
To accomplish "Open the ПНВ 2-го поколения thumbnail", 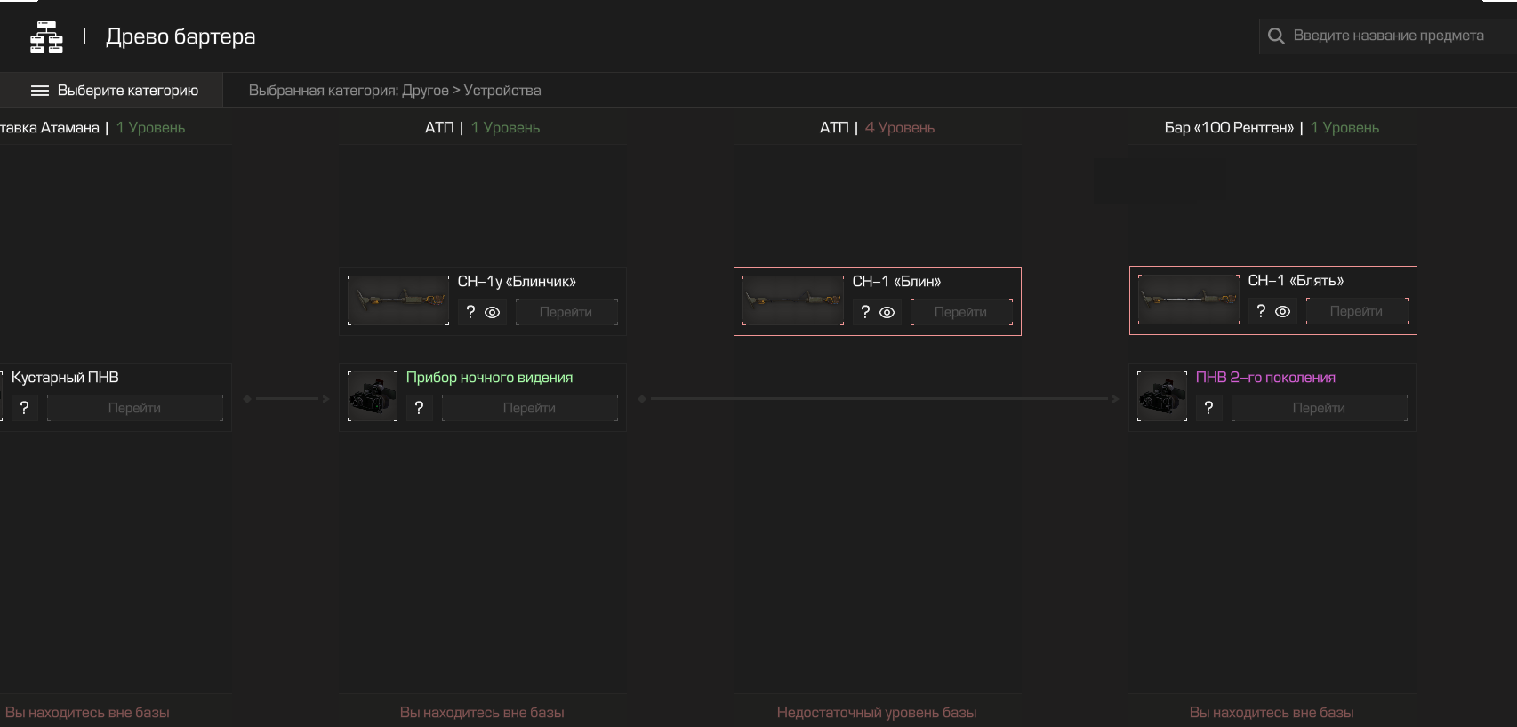I will (1162, 396).
